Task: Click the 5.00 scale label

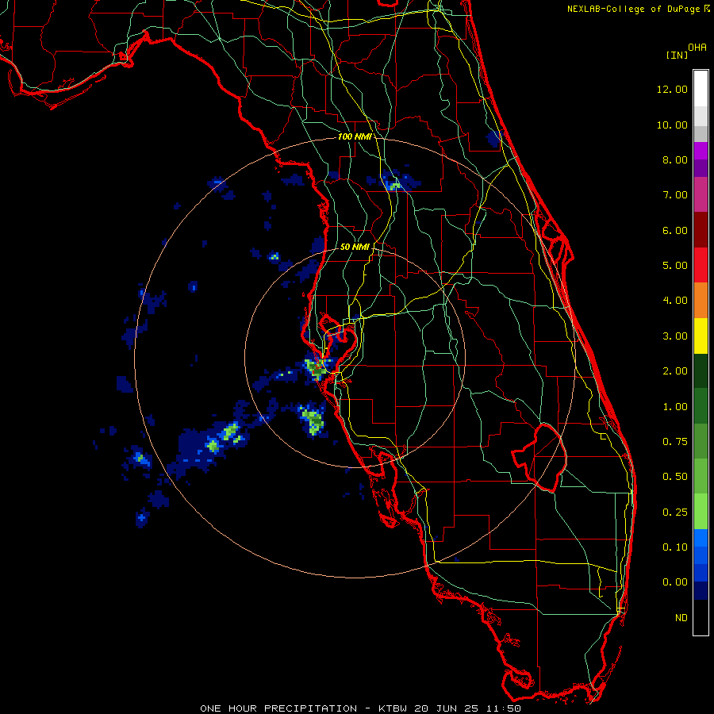Action: [x=675, y=266]
